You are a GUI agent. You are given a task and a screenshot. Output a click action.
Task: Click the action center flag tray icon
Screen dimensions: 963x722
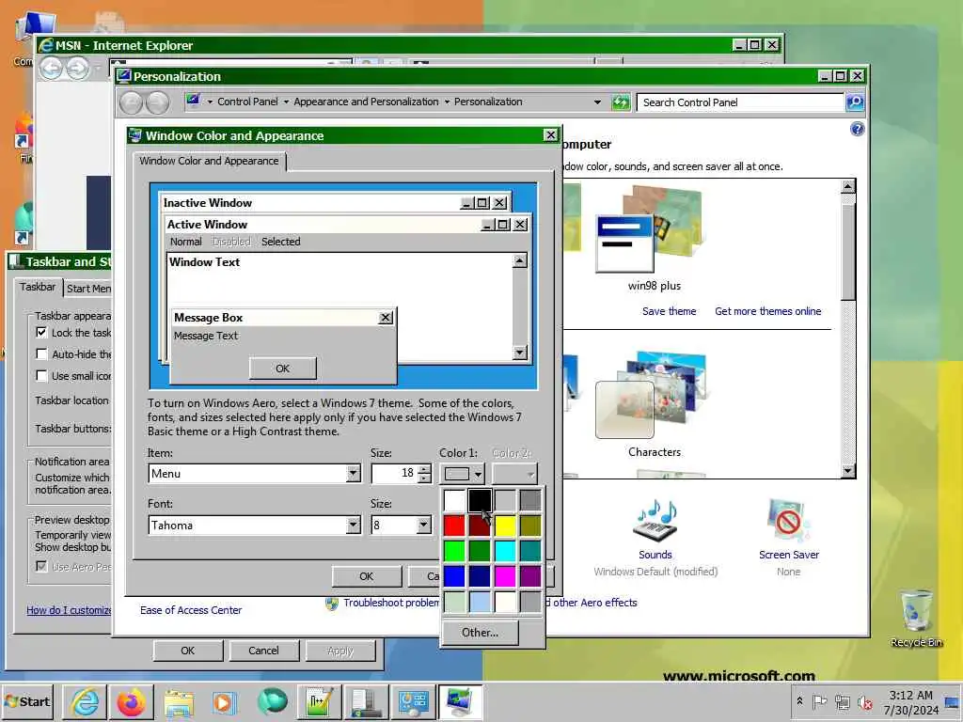click(819, 701)
